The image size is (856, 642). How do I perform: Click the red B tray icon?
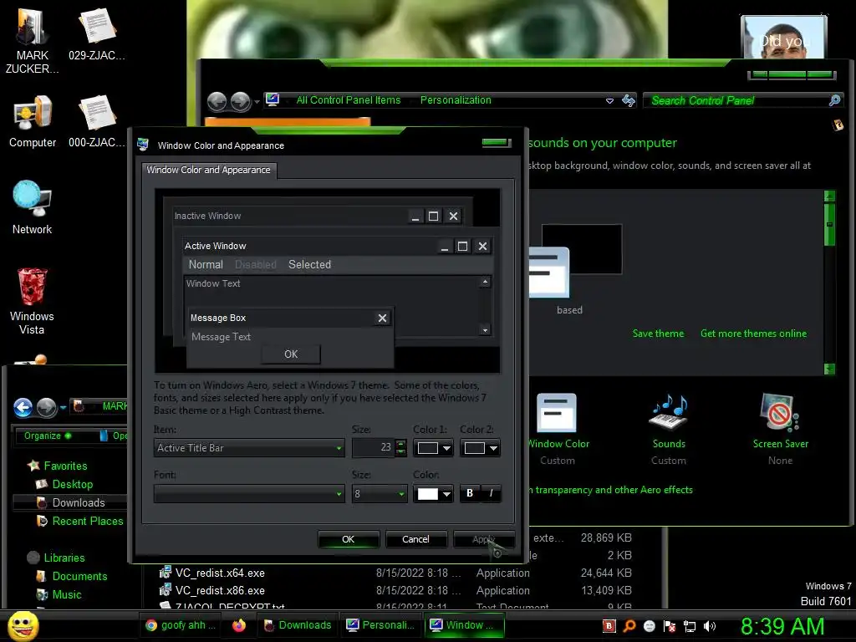[609, 626]
